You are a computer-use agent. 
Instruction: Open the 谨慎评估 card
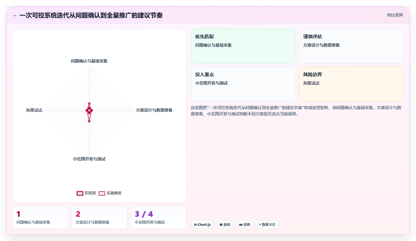[x=351, y=46]
